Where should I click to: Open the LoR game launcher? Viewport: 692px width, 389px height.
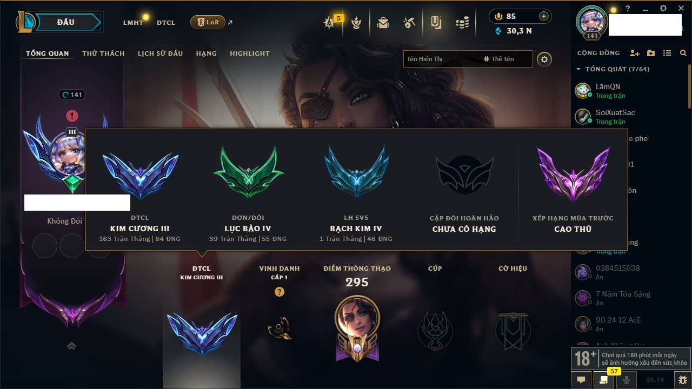pos(208,22)
